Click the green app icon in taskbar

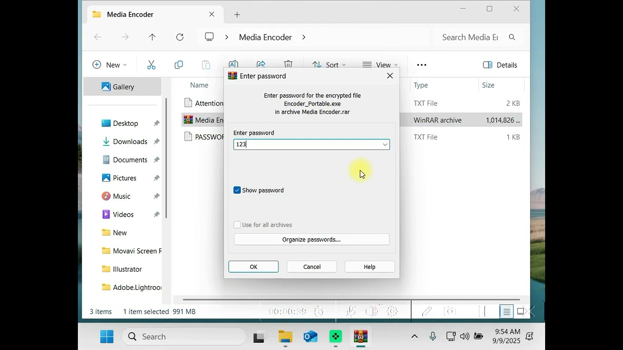pyautogui.click(x=335, y=336)
